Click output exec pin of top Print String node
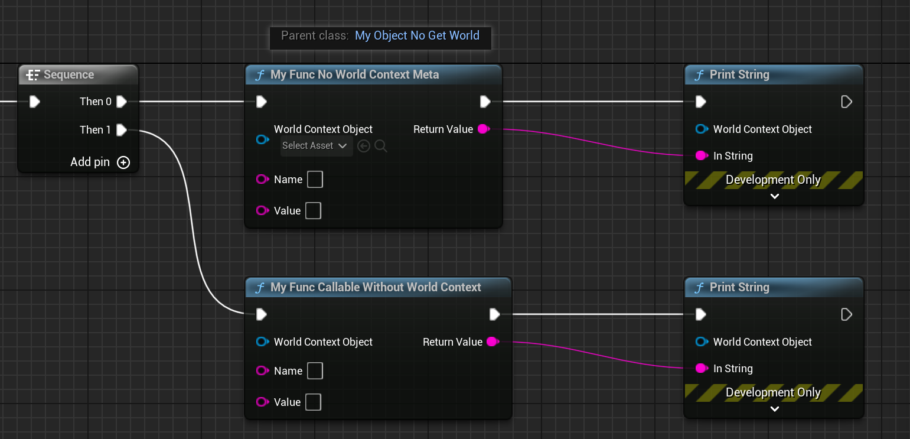This screenshot has height=439, width=910. pyautogui.click(x=846, y=102)
